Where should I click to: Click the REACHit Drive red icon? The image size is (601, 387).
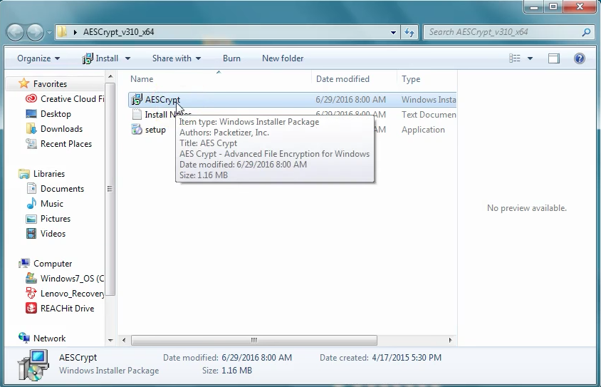[31, 308]
